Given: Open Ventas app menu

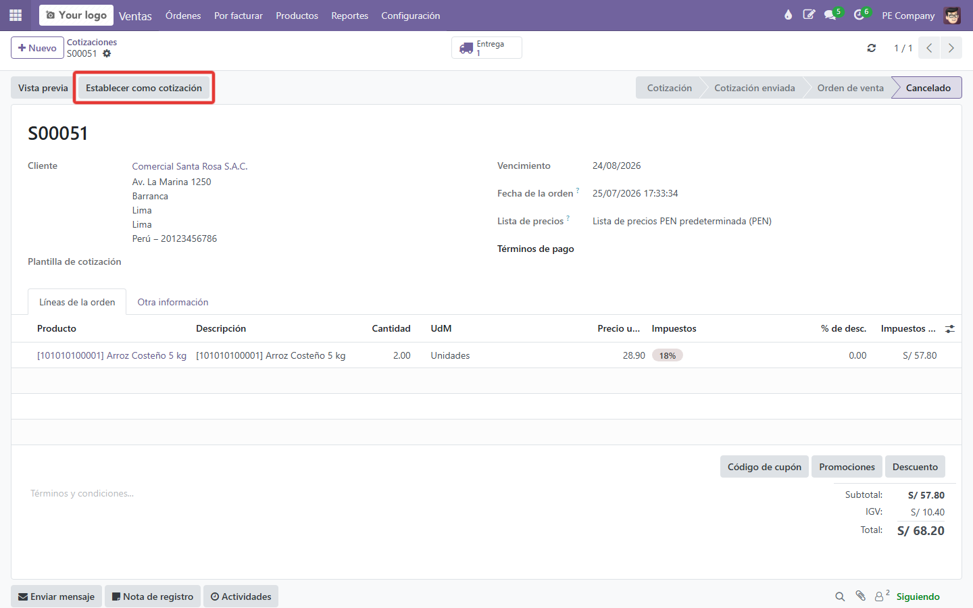Looking at the screenshot, I should (135, 16).
